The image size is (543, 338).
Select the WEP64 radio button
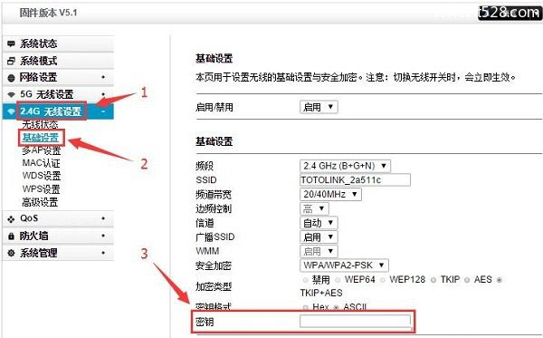pos(338,280)
